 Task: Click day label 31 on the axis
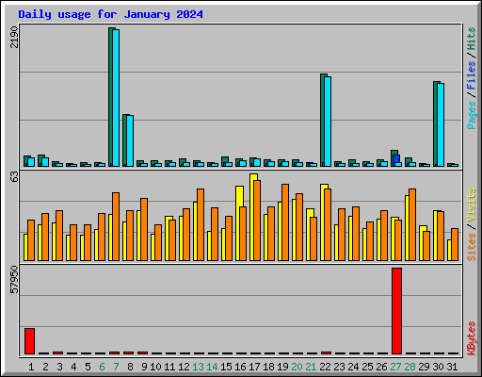point(452,367)
